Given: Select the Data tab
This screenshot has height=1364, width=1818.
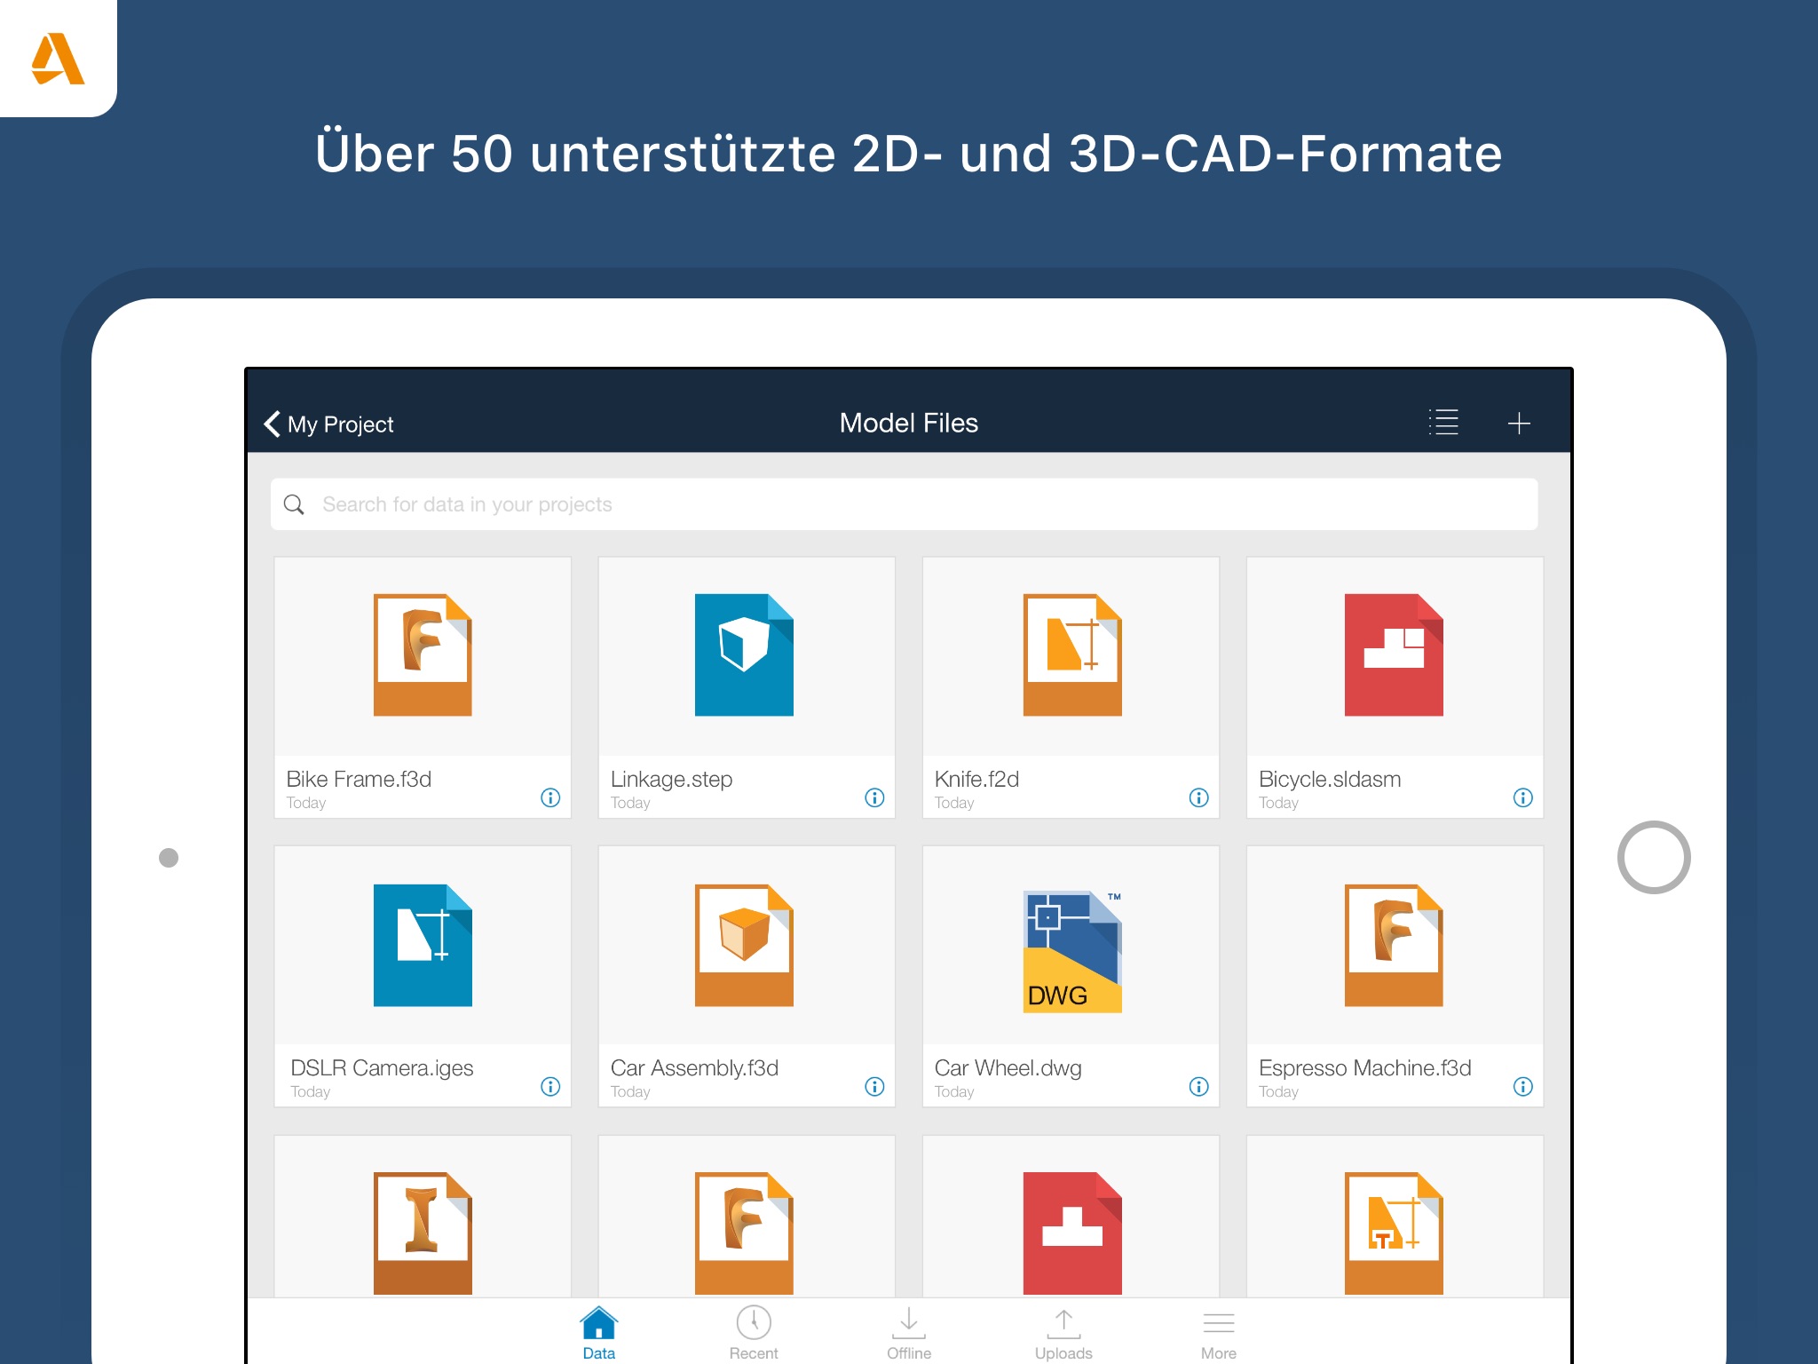Looking at the screenshot, I should (x=599, y=1332).
